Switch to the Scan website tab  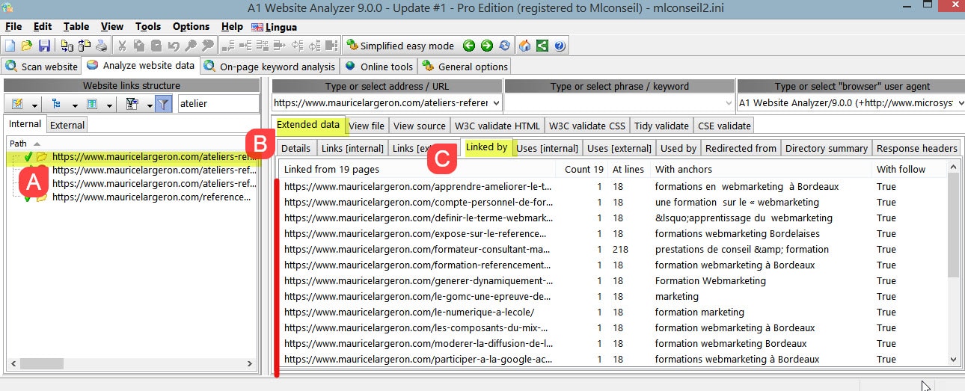42,67
